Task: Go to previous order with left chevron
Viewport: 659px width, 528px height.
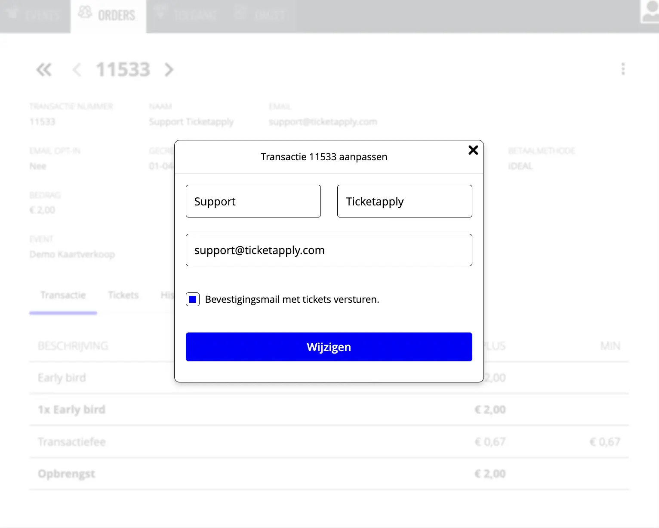Action: pos(77,70)
